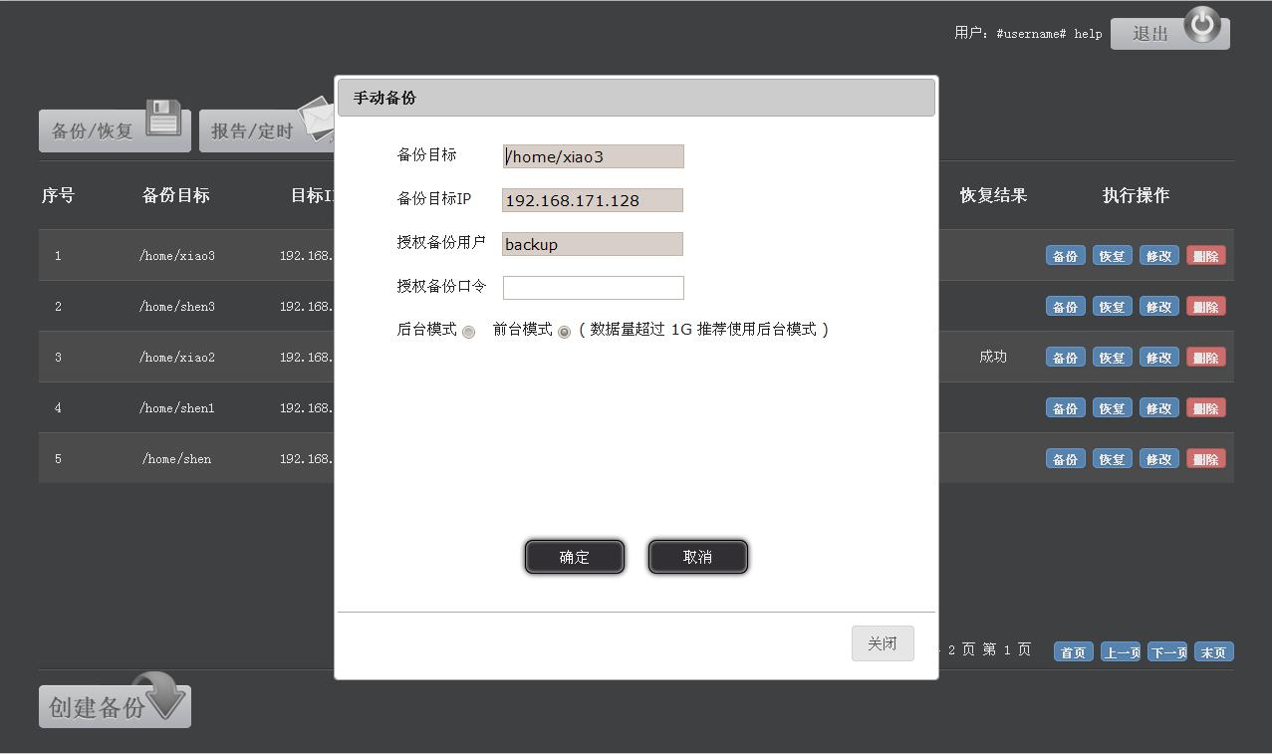The height and width of the screenshot is (754, 1272).
Task: Focus the 备份目标 input field
Action: (593, 156)
